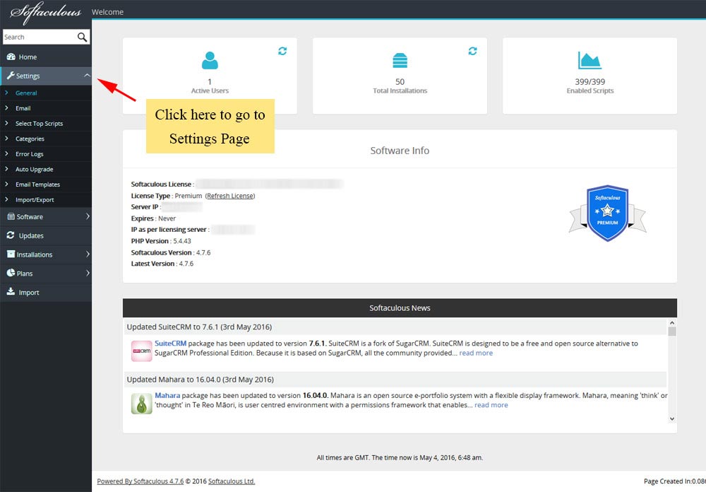Refresh the Active Users card
The image size is (706, 492).
pos(282,51)
